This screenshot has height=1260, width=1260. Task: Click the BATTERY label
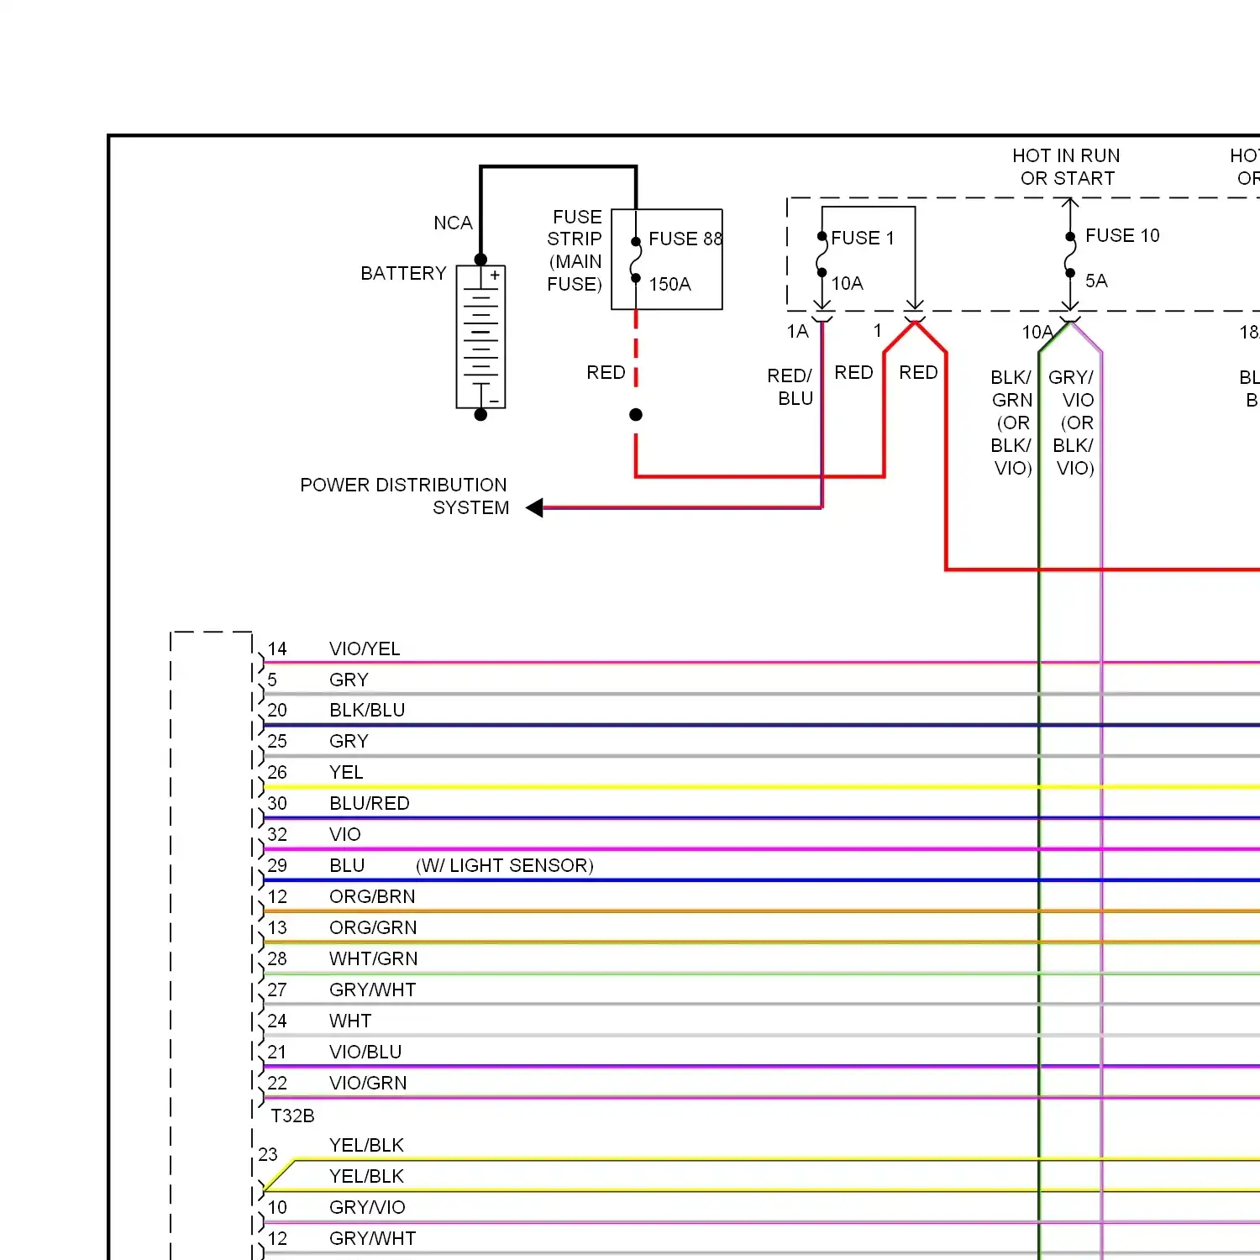point(403,274)
